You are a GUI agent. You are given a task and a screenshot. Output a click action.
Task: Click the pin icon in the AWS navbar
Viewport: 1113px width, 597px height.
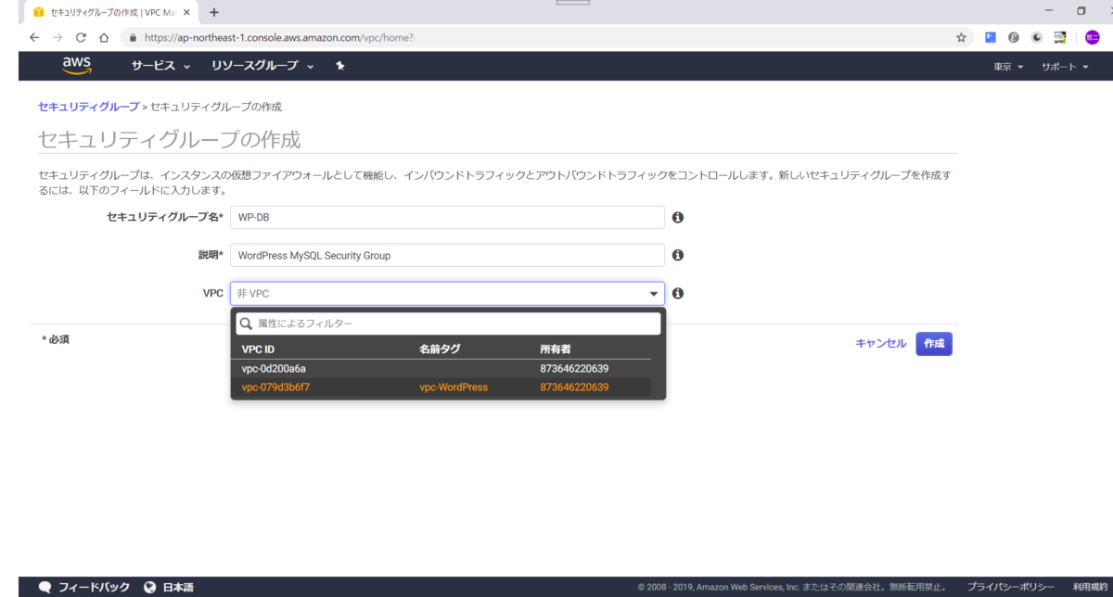click(x=340, y=66)
